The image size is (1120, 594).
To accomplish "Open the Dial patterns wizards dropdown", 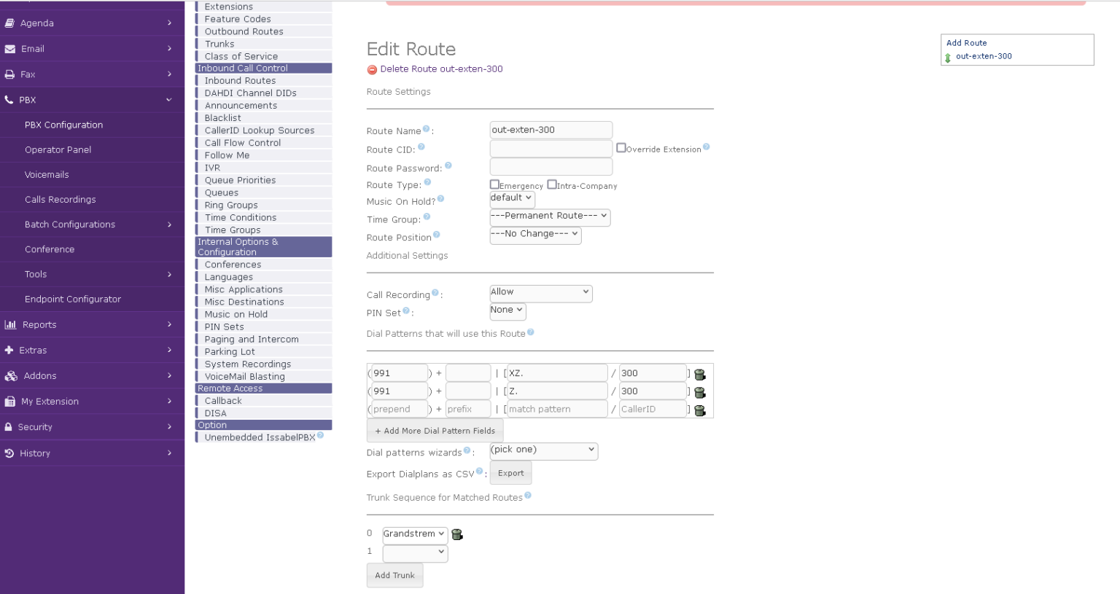I will tap(543, 450).
